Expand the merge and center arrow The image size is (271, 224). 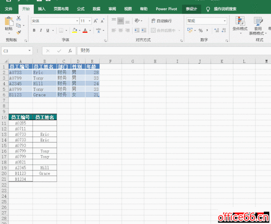pos(179,30)
